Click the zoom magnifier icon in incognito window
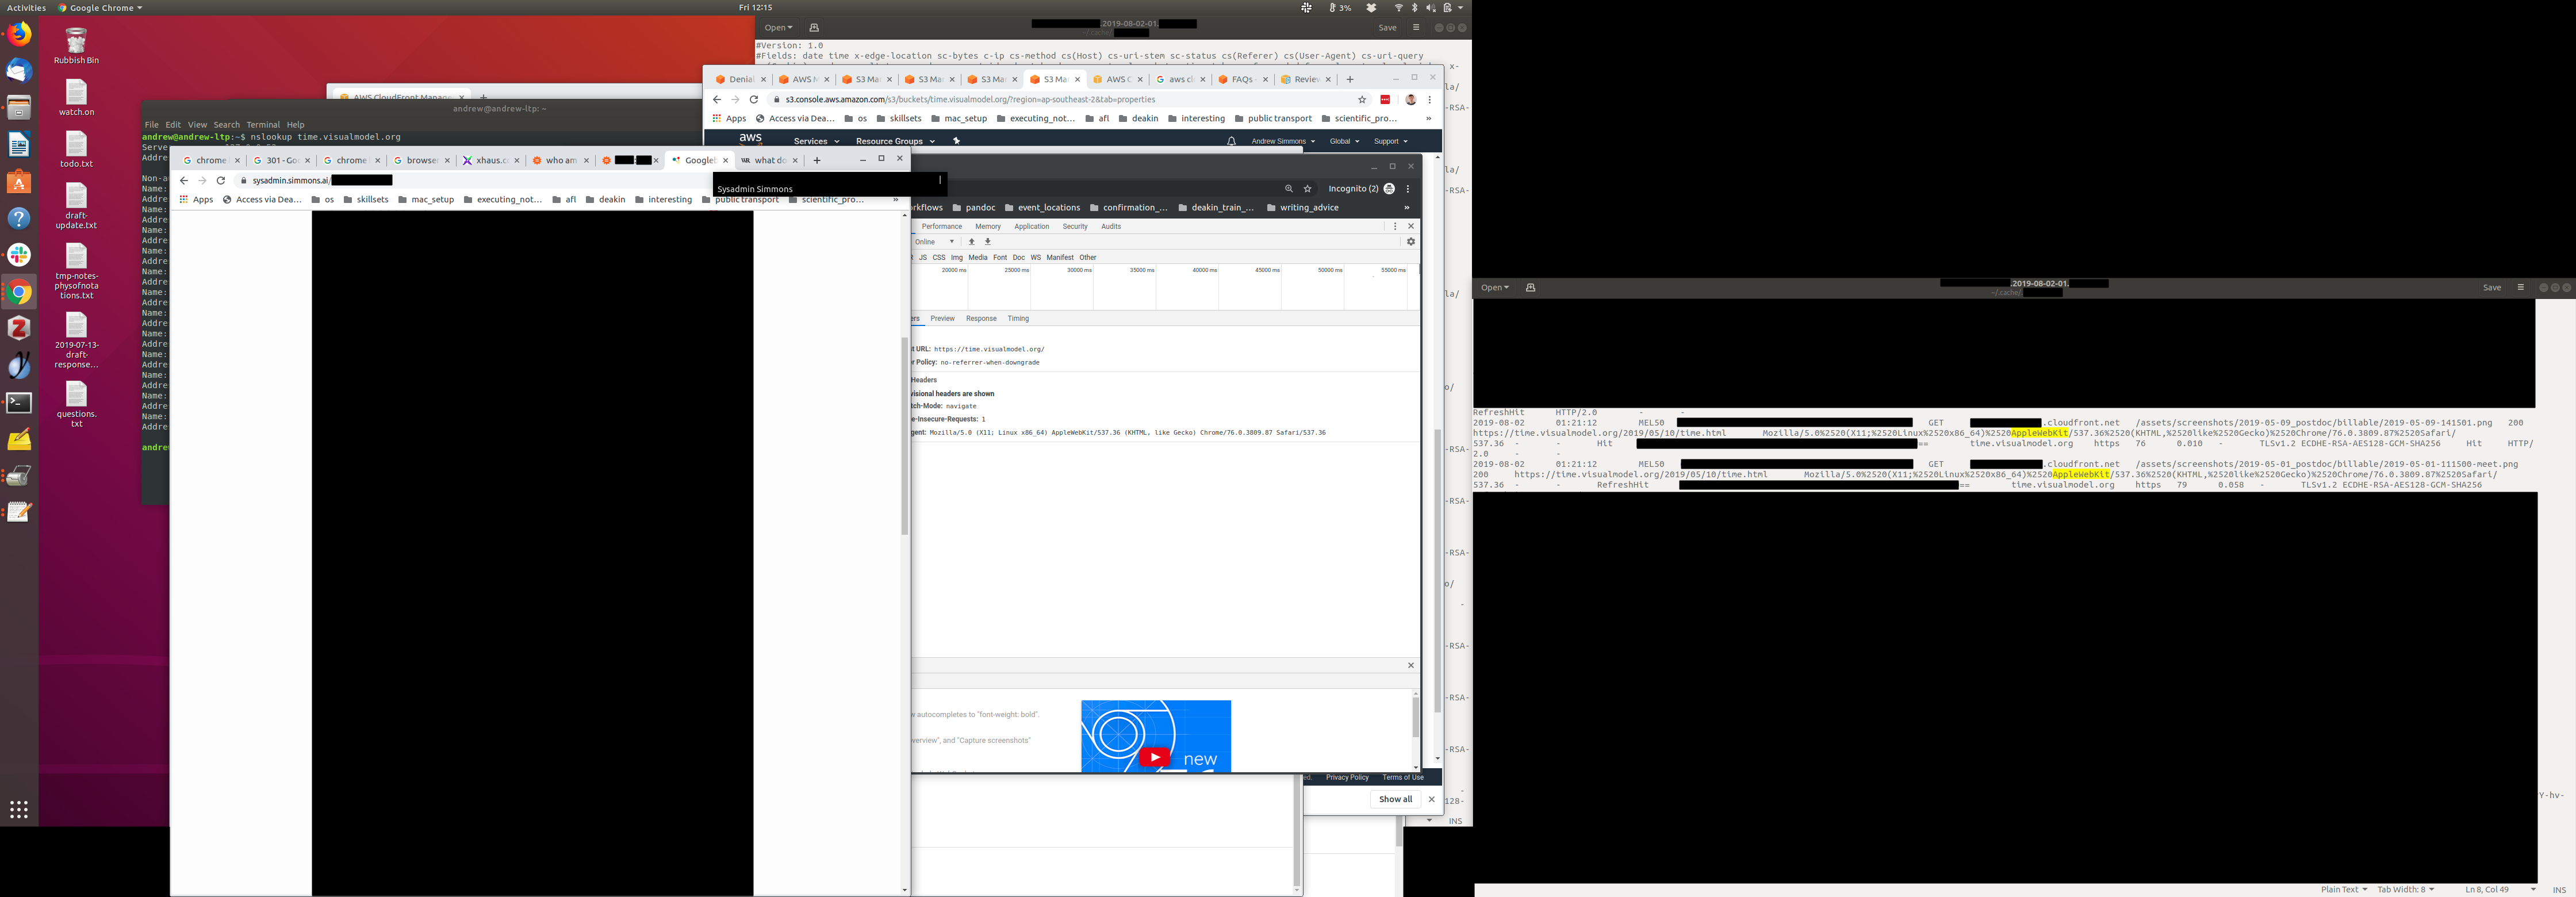 (x=1288, y=189)
